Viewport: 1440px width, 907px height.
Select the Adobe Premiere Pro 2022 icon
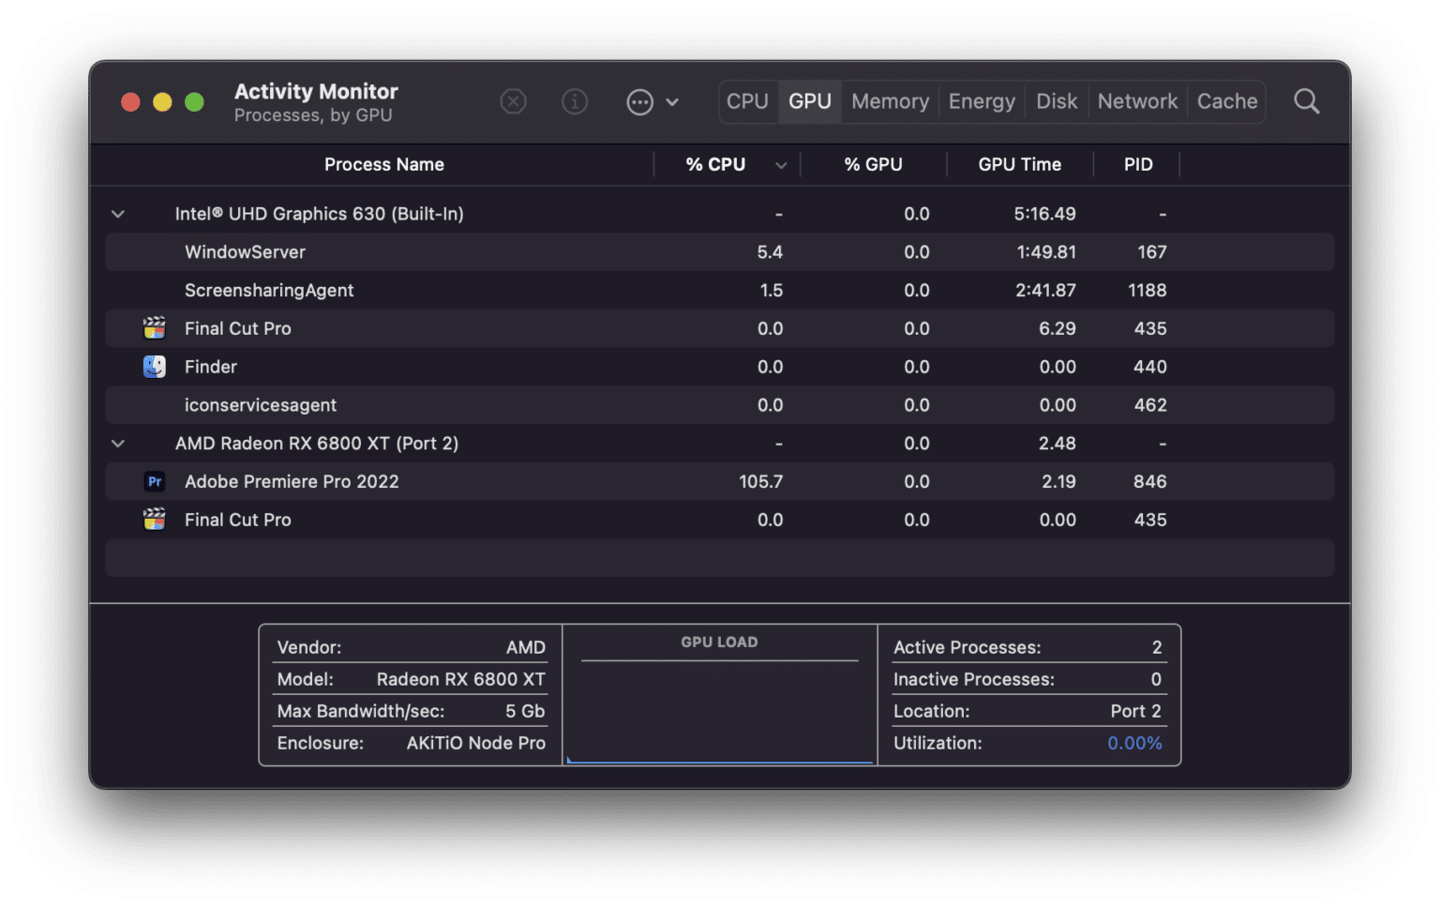point(154,480)
